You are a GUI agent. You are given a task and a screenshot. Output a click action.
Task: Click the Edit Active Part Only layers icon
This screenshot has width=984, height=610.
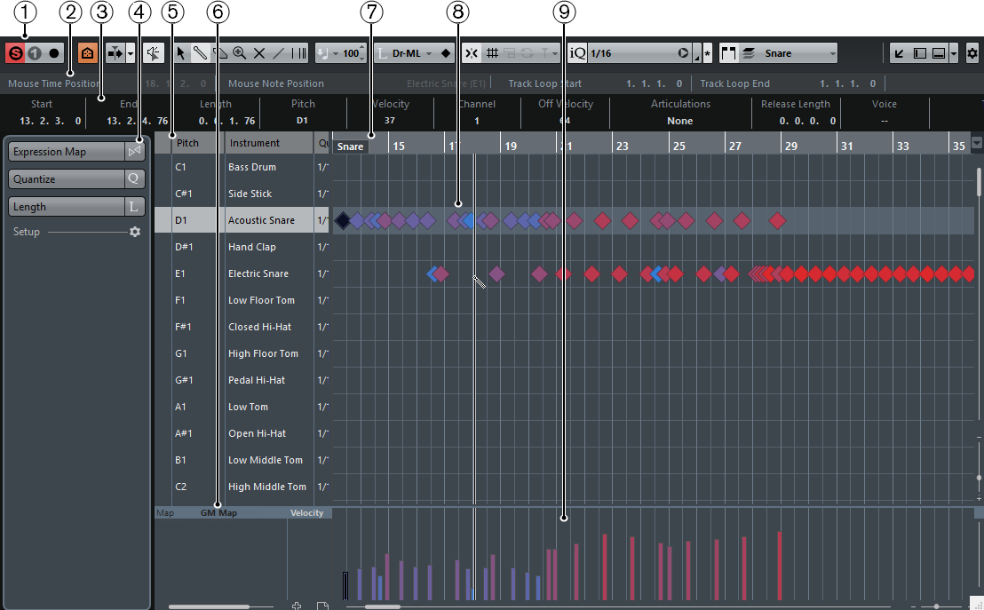pyautogui.click(x=748, y=53)
